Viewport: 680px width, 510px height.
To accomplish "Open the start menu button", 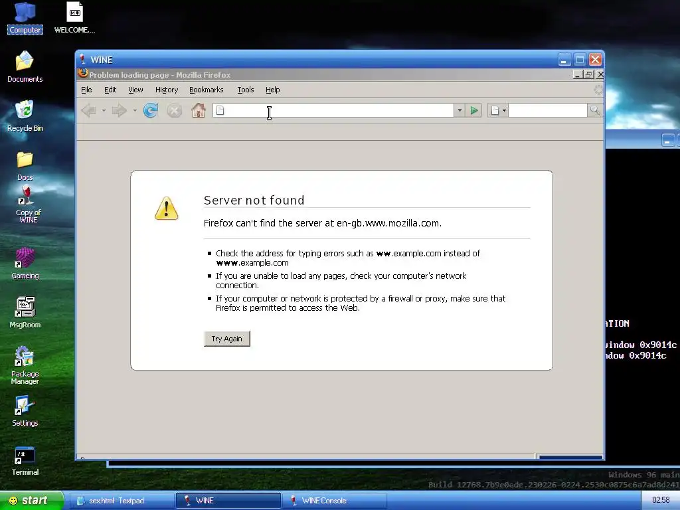I will click(32, 501).
